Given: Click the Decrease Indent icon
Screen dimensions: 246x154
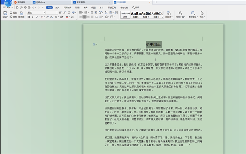Looking at the screenshot, I should tap(92, 13).
